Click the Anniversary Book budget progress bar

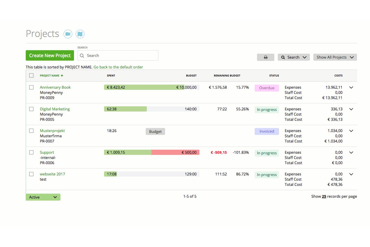[x=152, y=87]
